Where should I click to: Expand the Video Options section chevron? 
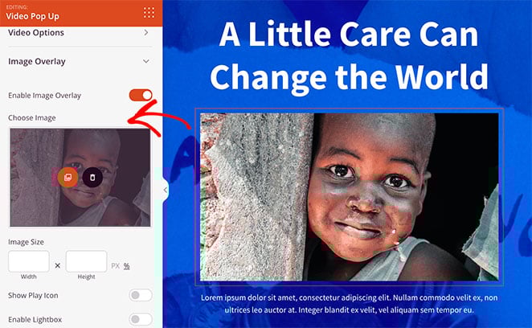coord(146,32)
